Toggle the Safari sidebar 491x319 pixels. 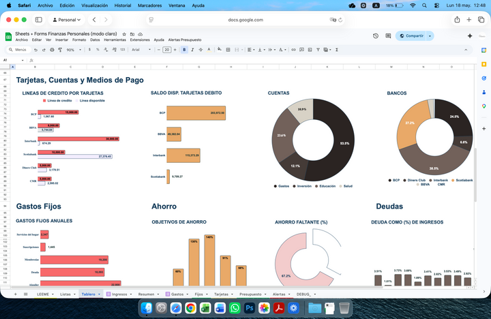pyautogui.click(x=39, y=20)
